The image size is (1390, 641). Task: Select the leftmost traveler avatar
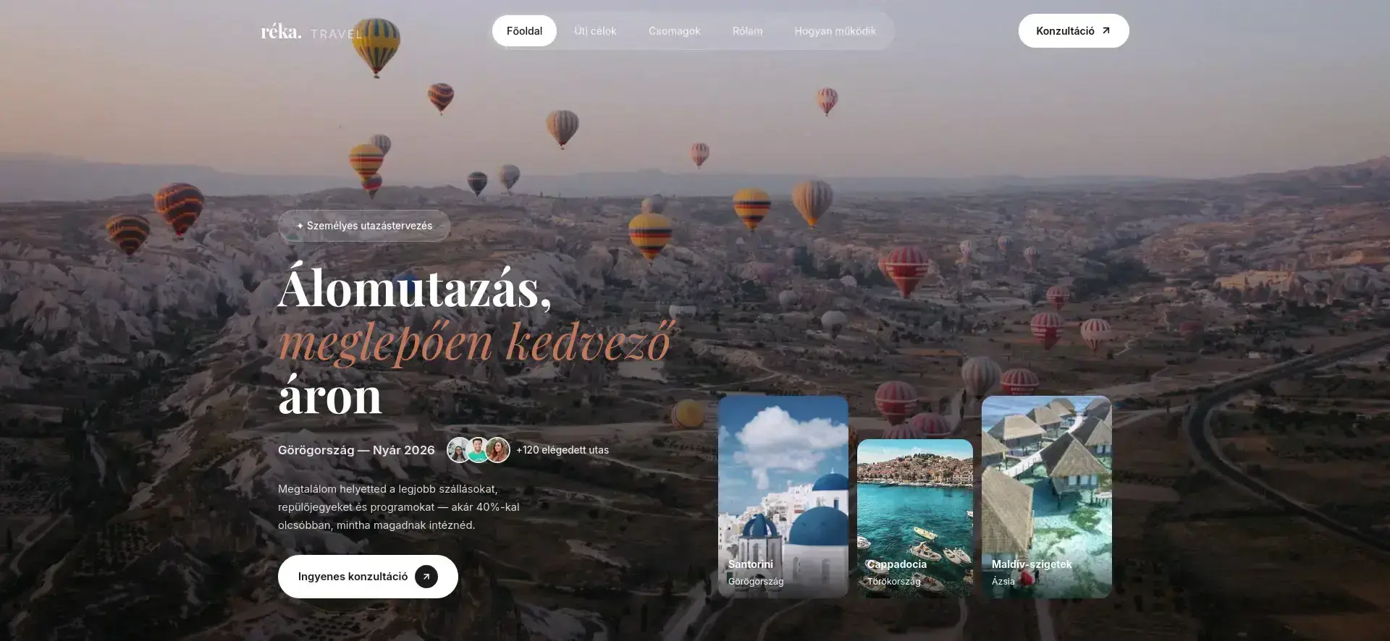click(x=458, y=450)
